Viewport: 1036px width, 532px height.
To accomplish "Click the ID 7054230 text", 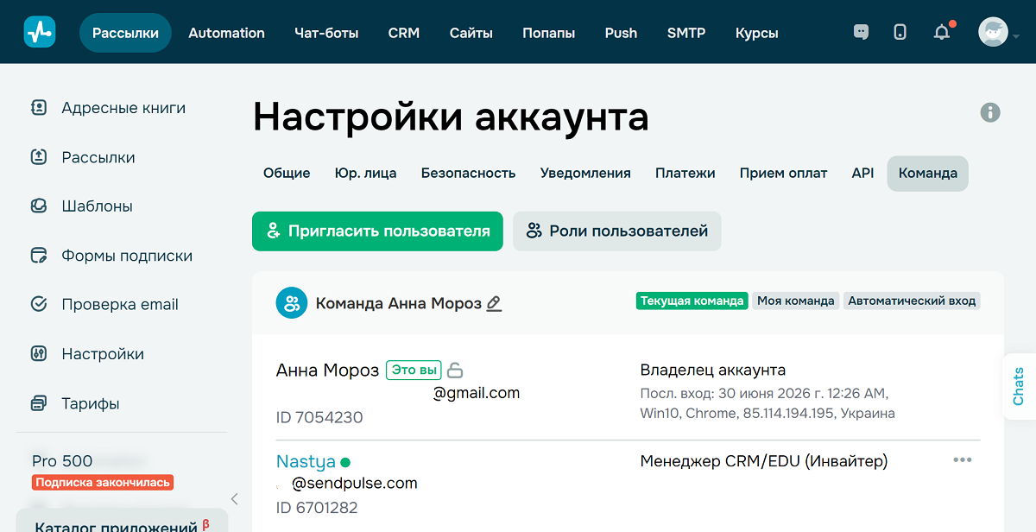I will [x=319, y=417].
